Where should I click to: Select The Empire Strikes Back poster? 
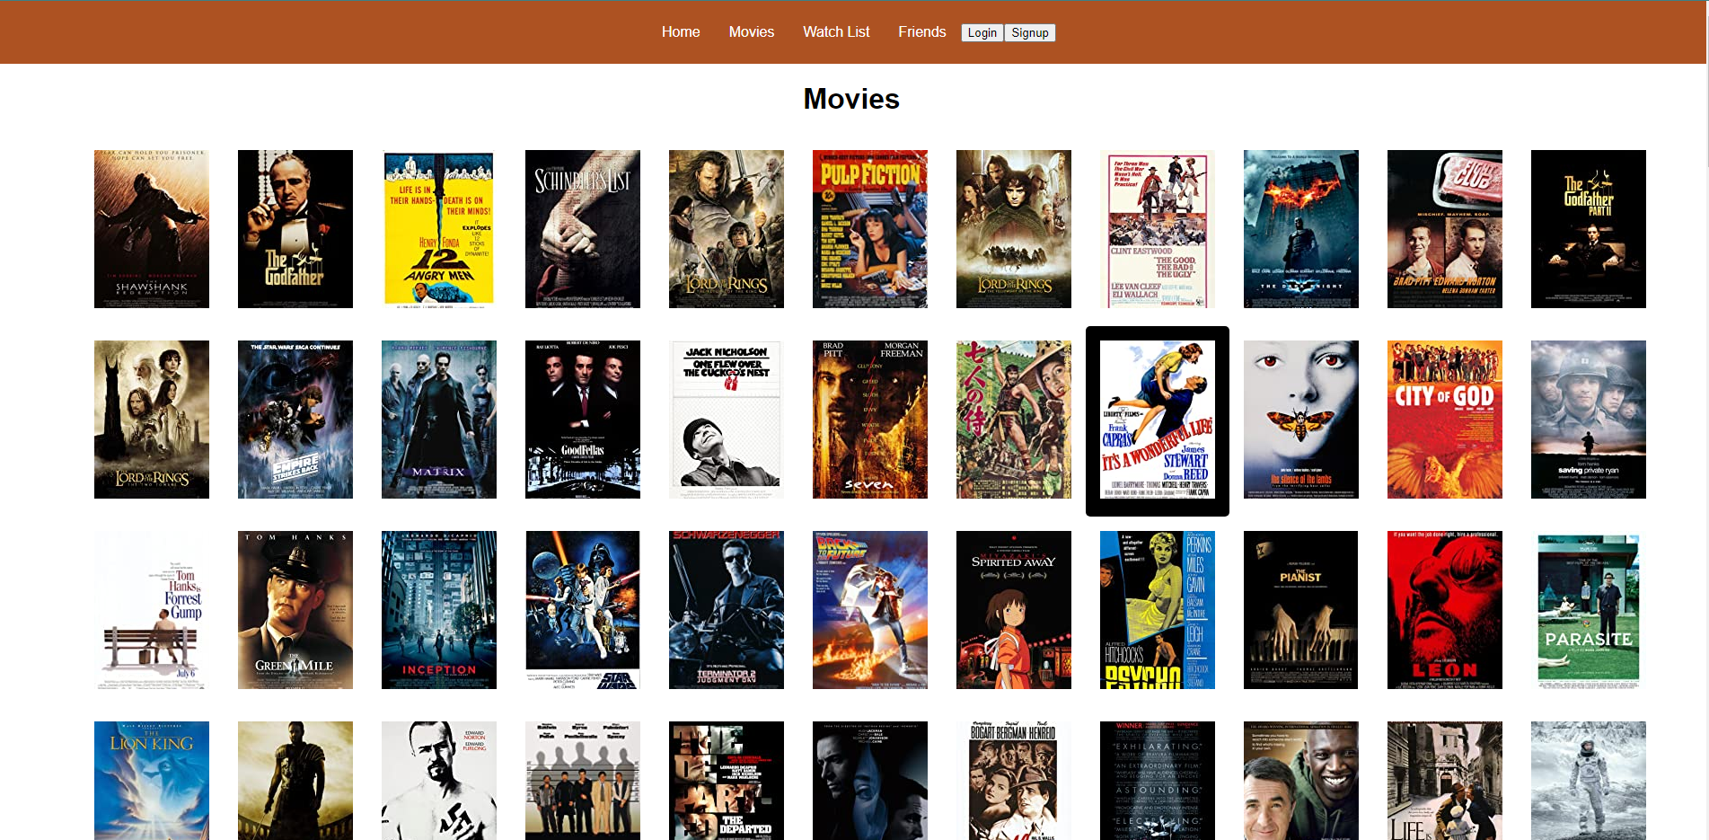coord(295,420)
